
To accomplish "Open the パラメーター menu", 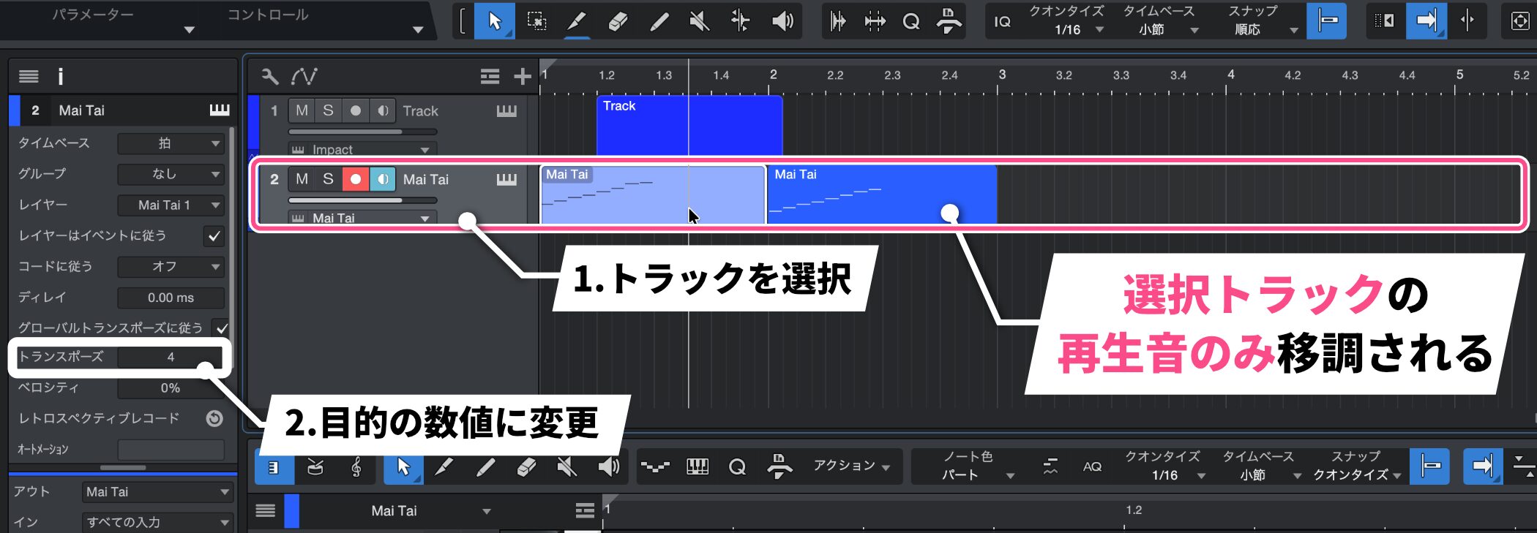I will (x=121, y=21).
